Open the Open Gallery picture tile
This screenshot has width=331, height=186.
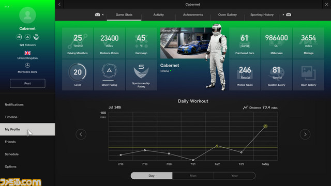point(308,75)
